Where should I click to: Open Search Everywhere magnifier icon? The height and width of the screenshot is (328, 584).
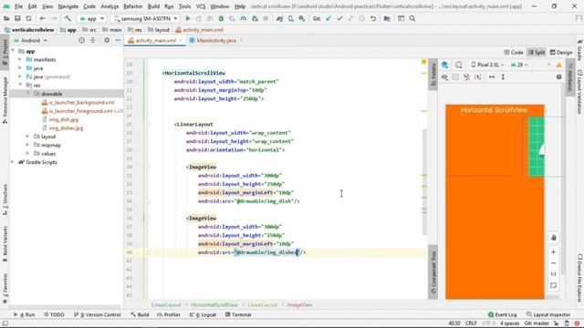coord(412,18)
